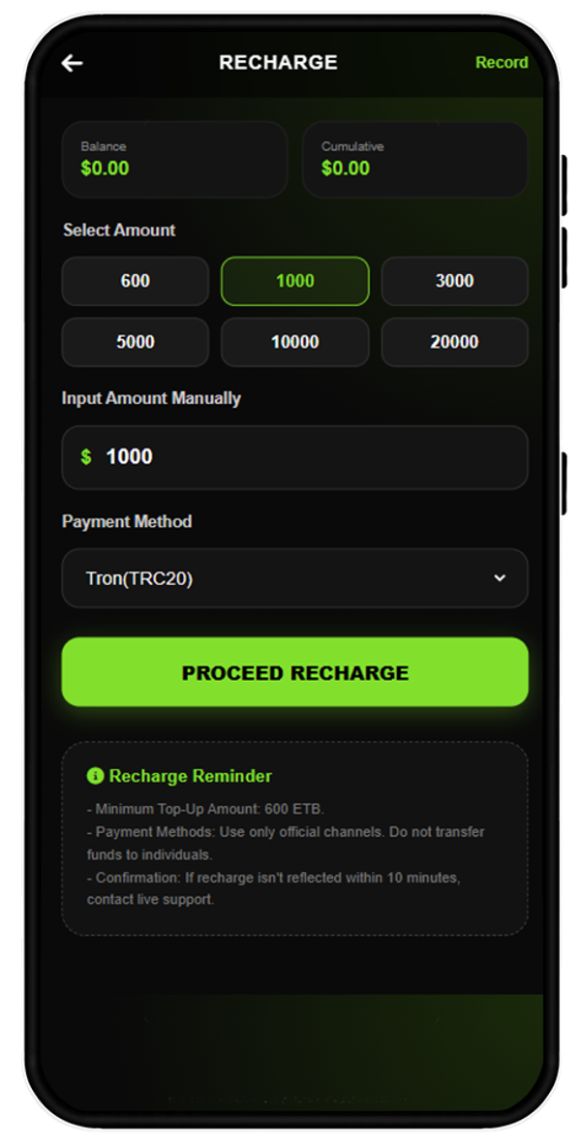
Task: Click the RECHARGE page title
Action: [x=278, y=63]
